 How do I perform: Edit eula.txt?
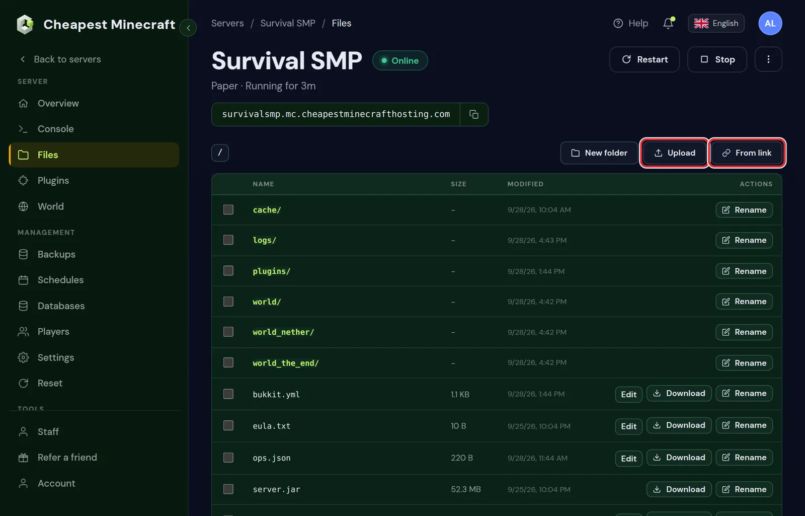629,426
